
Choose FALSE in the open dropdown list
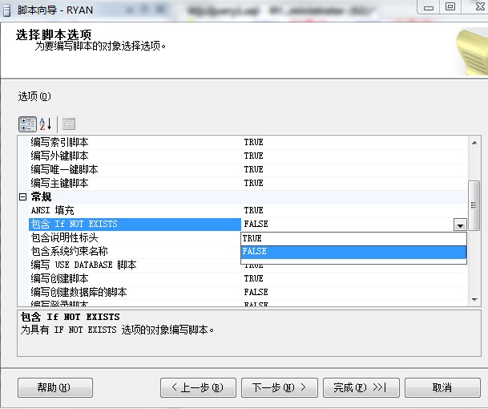coord(353,251)
